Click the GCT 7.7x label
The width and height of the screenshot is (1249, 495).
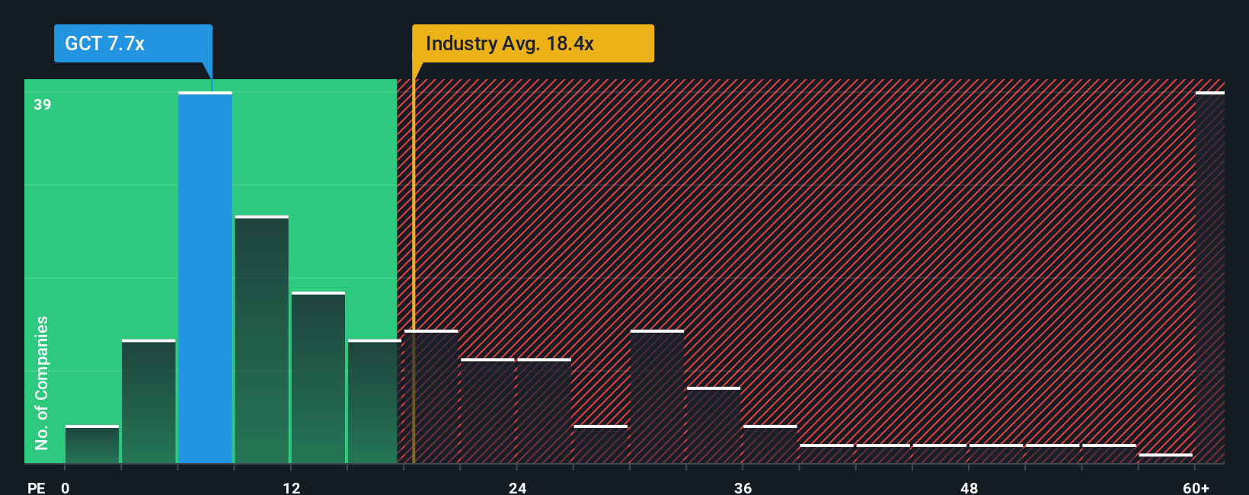(x=133, y=43)
